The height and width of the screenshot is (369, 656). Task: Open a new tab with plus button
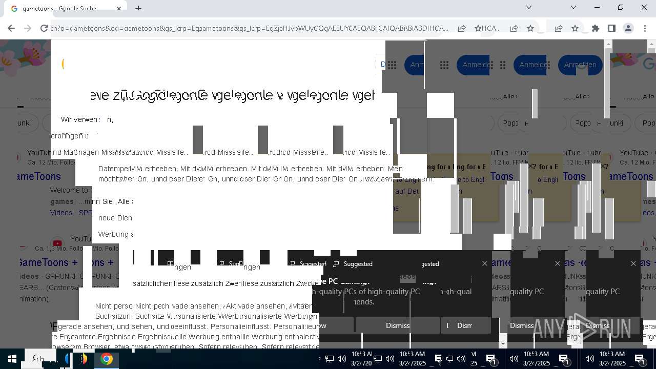pyautogui.click(x=138, y=8)
